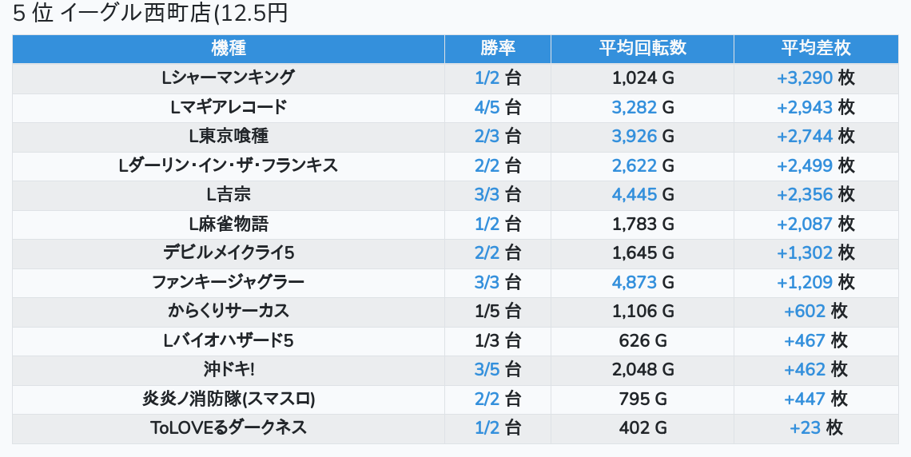Viewport: 911px width, 457px height.
Task: Open the L麻雀物語 machine entry
Action: coord(229,225)
